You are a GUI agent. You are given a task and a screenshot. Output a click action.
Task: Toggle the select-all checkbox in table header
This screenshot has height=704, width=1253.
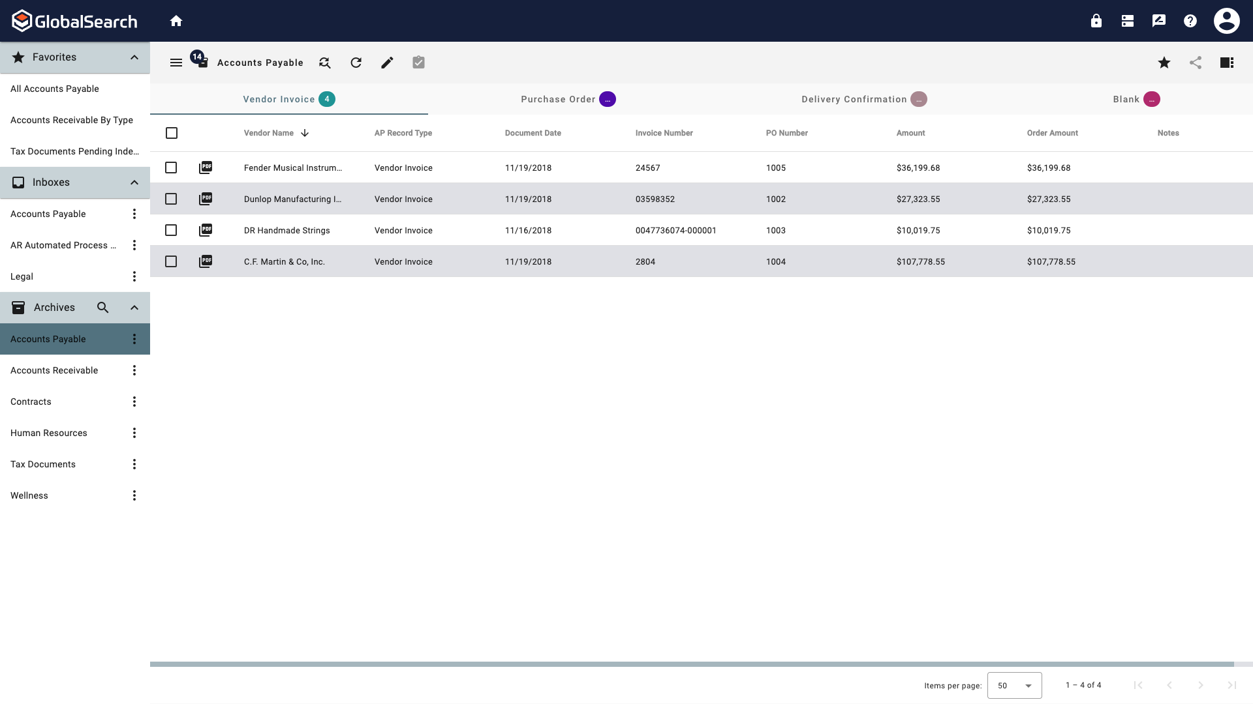tap(172, 133)
